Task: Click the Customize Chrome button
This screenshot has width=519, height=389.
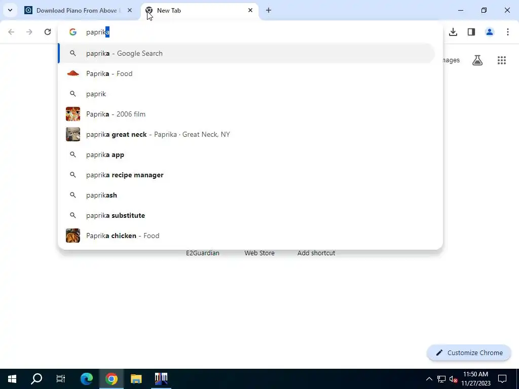Action: click(x=469, y=353)
